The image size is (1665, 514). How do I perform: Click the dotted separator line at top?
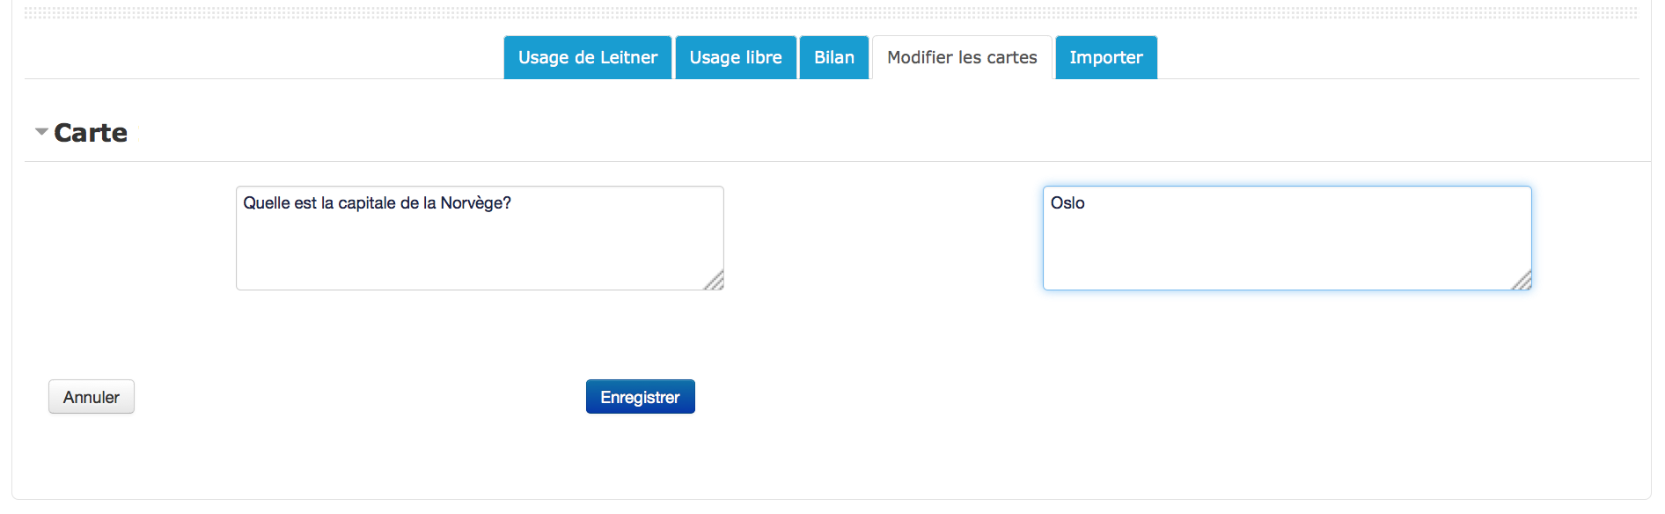(831, 13)
